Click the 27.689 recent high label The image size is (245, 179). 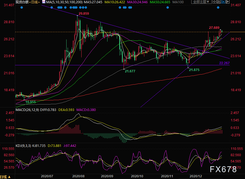[214, 27]
